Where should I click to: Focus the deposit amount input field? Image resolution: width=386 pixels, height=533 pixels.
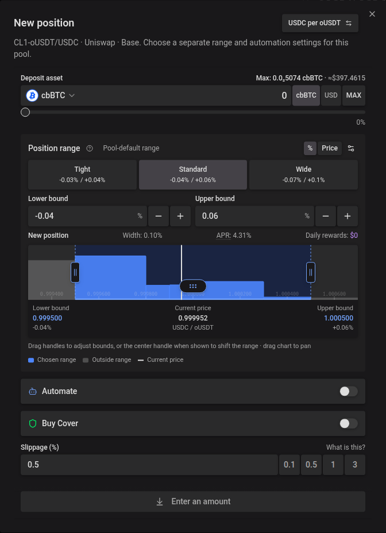[185, 95]
